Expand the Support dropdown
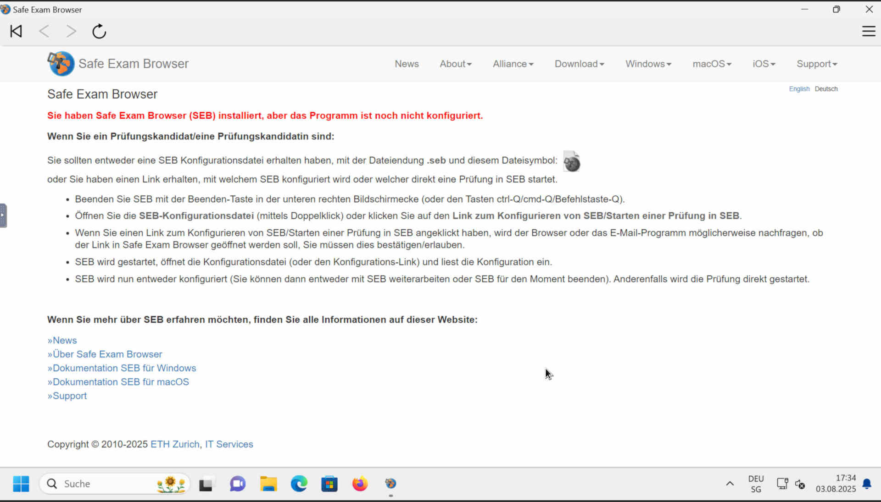This screenshot has height=502, width=881. coord(817,64)
